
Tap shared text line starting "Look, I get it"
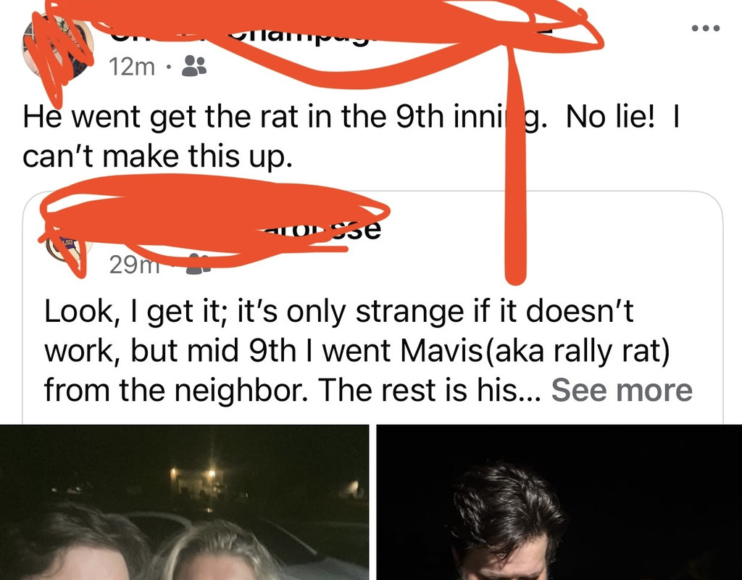[339, 312]
